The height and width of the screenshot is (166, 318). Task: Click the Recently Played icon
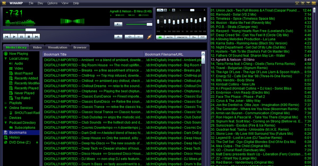(11, 88)
